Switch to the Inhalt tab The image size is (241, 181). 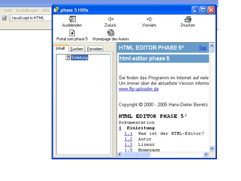tap(60, 48)
